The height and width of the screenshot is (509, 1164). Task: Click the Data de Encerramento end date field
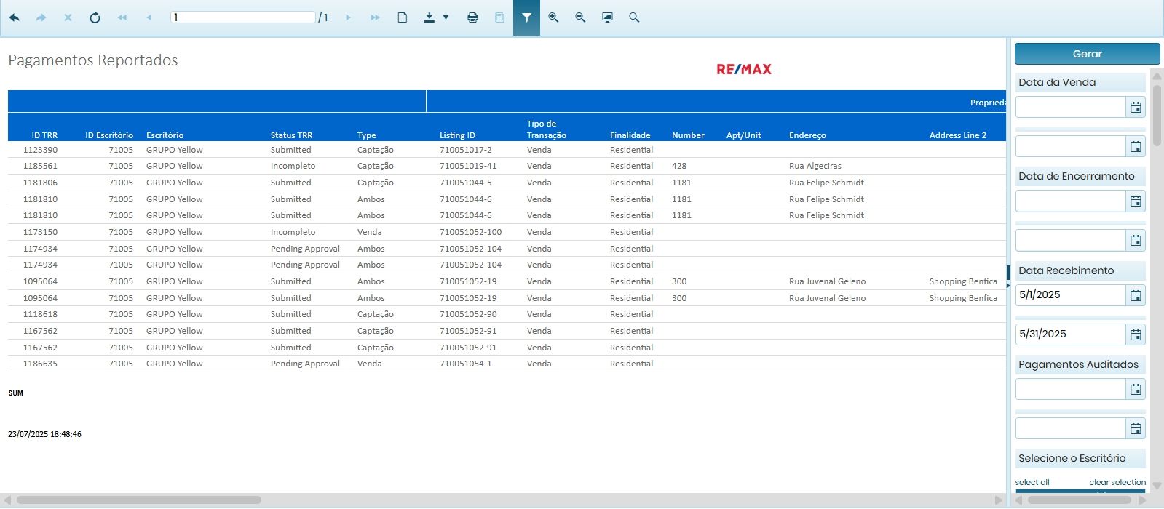tap(1071, 241)
